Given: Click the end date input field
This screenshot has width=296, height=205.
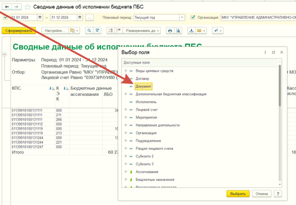Looking at the screenshot, I should click(x=64, y=18).
